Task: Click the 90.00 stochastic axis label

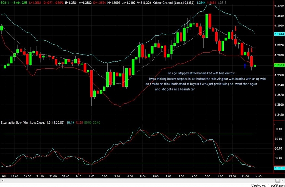Action: (x=278, y=129)
